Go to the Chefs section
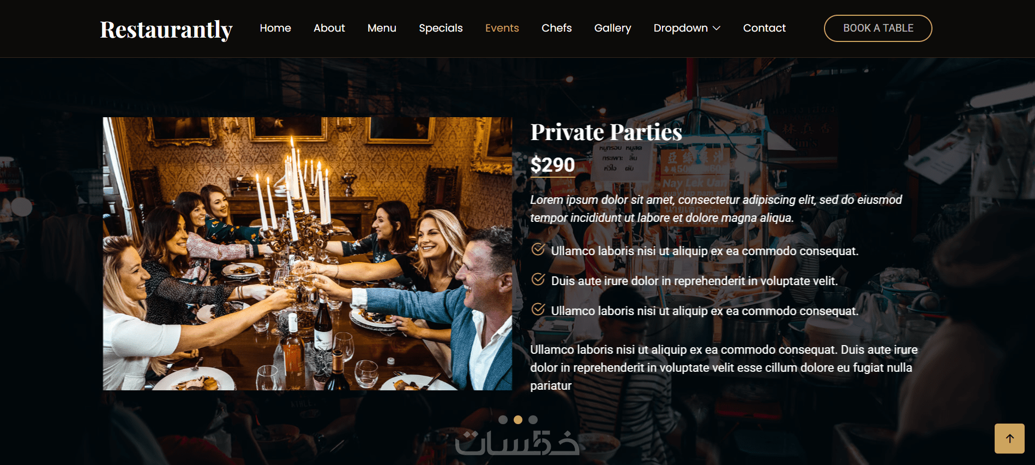Screen dimensions: 1035x465 (x=557, y=28)
